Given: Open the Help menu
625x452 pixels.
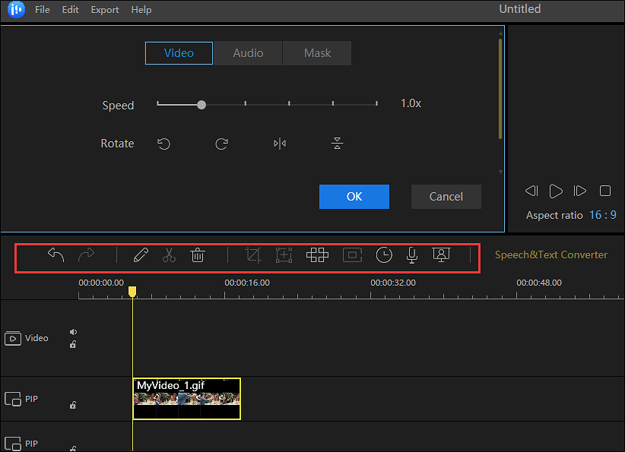Looking at the screenshot, I should tap(141, 10).
